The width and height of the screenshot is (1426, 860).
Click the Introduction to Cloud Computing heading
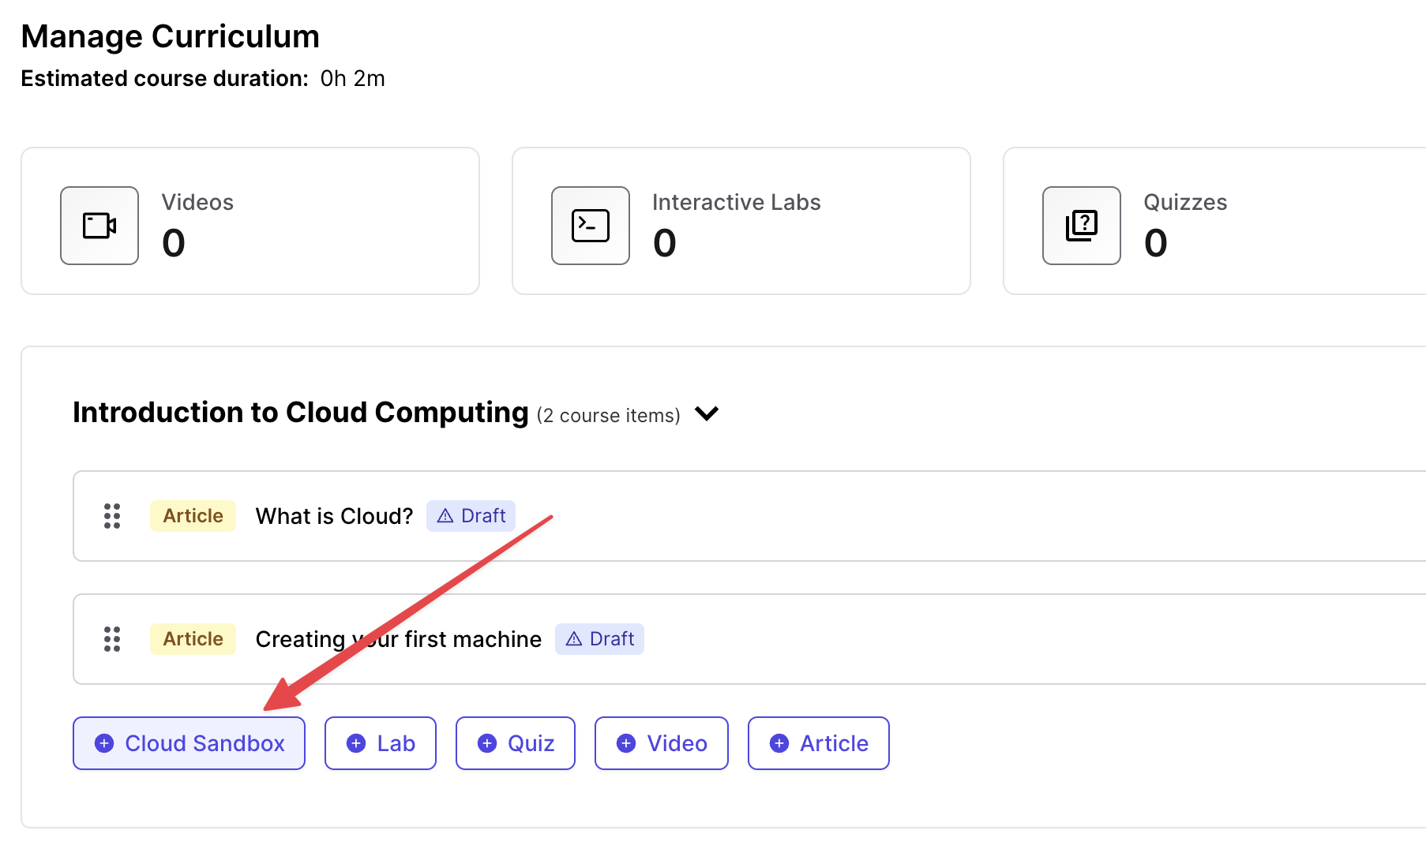[300, 413]
